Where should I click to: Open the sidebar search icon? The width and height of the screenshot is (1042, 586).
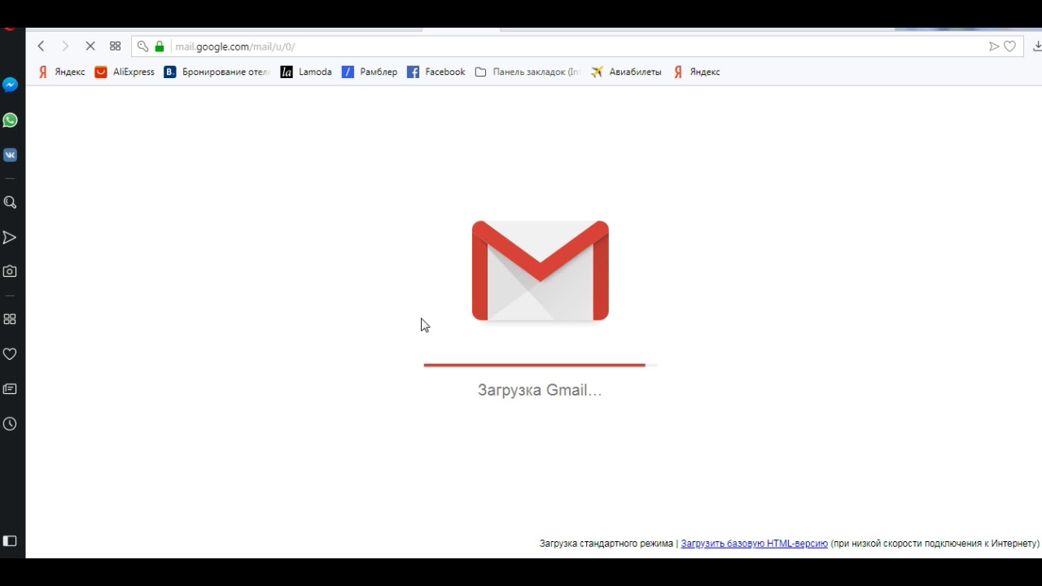coord(10,203)
